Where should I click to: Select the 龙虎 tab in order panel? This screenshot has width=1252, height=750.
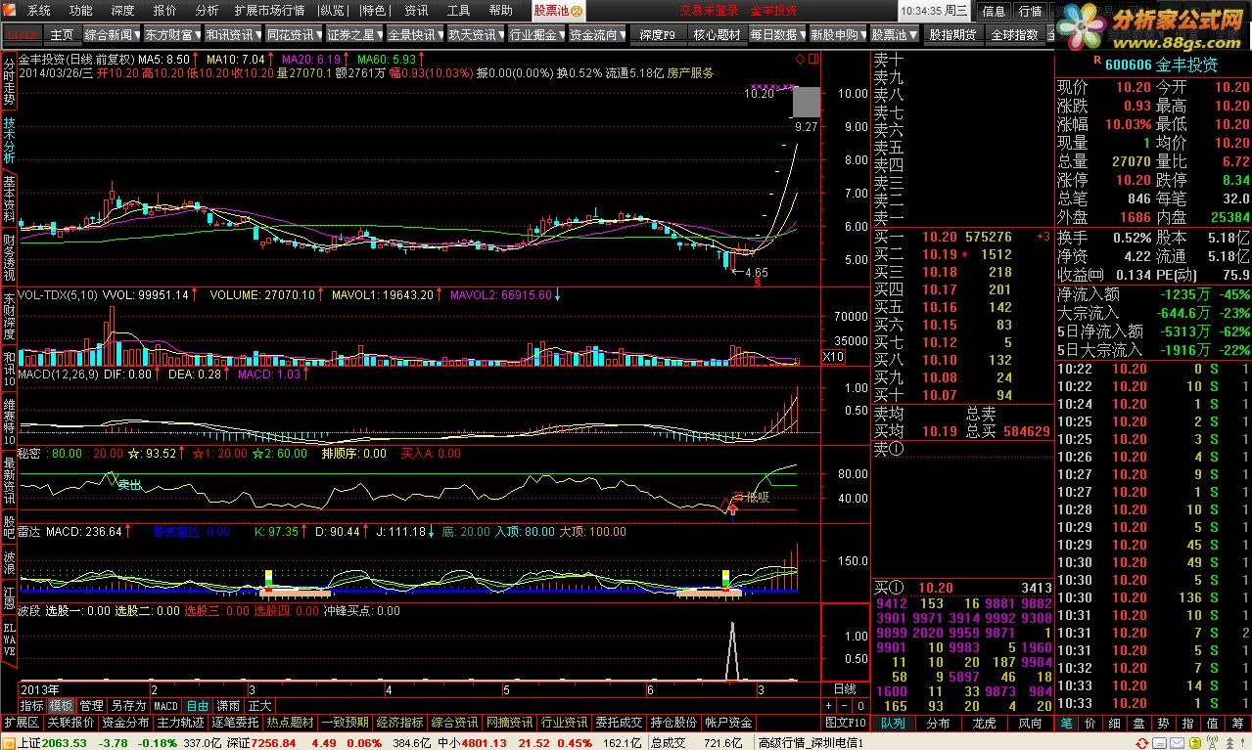[x=983, y=723]
